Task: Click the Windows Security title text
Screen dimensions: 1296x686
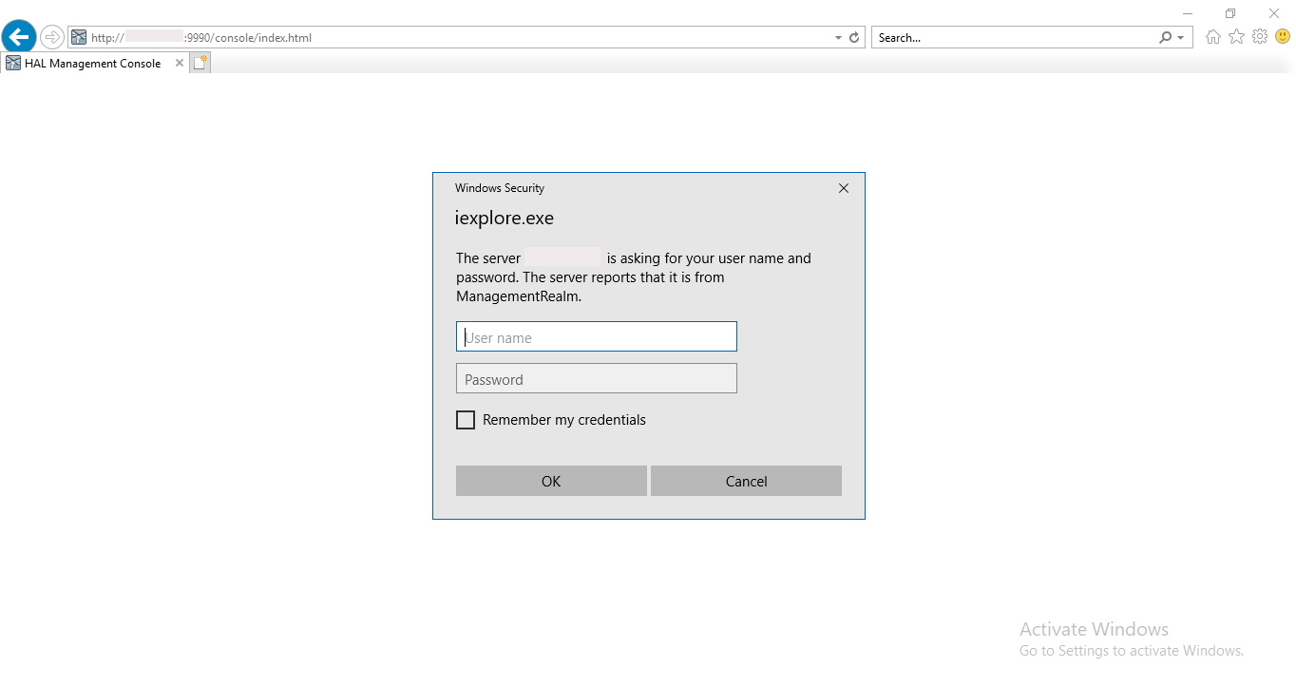Action: pyautogui.click(x=500, y=188)
